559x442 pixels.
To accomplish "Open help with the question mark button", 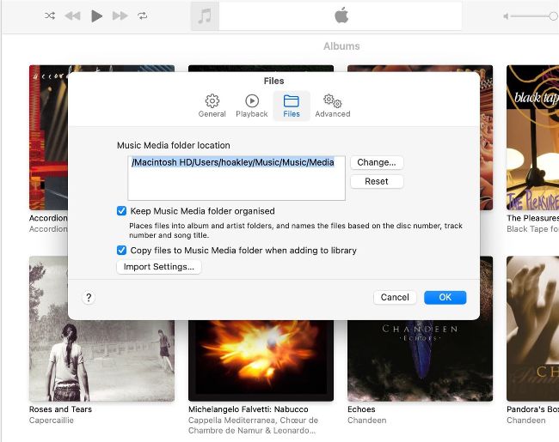I will point(89,298).
